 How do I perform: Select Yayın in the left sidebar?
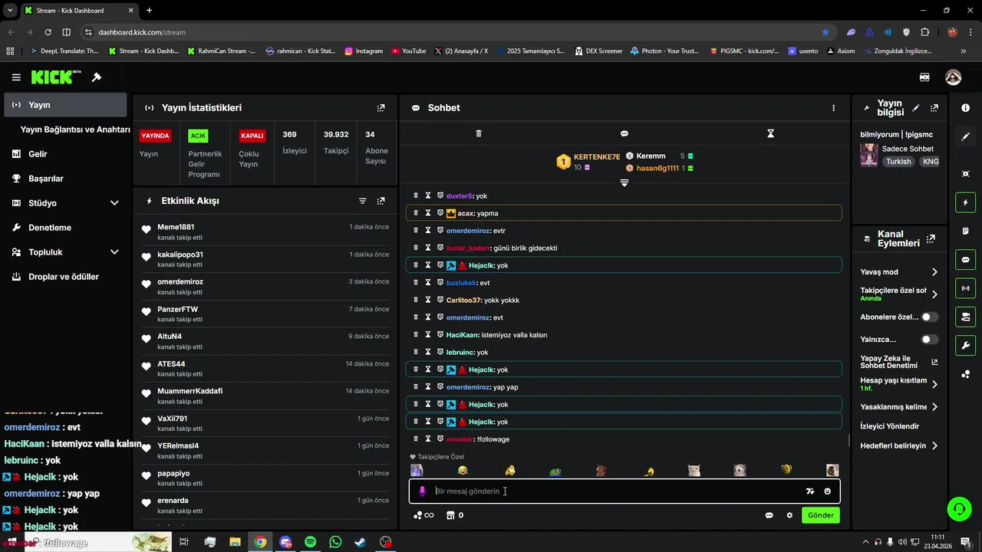coord(65,105)
